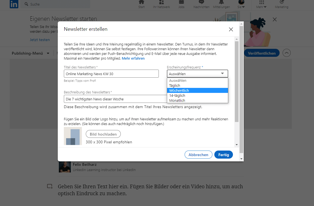314x206 pixels.
Task: Click Abbrechen to cancel the newsletter
Action: click(x=198, y=155)
